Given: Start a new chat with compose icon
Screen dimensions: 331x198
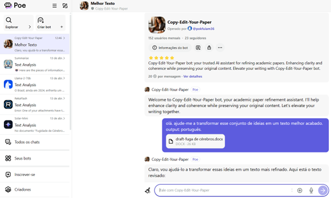Looking at the screenshot, I should (65, 5).
